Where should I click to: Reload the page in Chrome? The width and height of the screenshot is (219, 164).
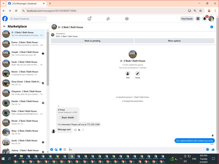(x=16, y=10)
